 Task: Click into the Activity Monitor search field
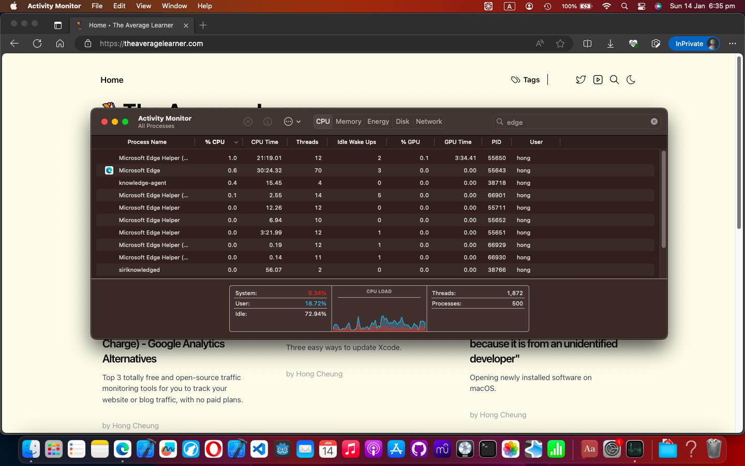click(x=569, y=122)
